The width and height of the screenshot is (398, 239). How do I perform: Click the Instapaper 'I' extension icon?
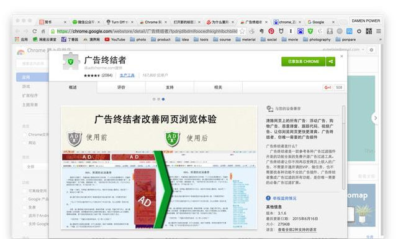(x=291, y=31)
